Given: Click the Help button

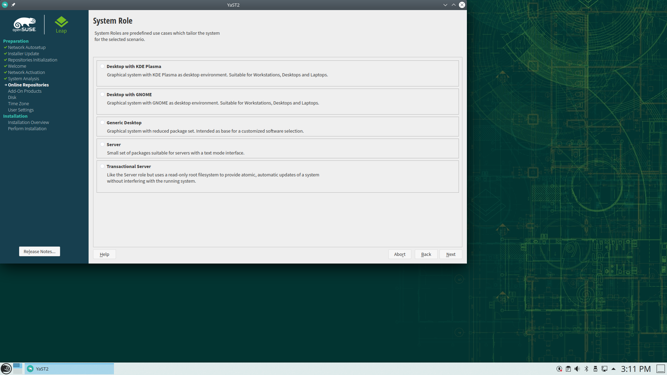Looking at the screenshot, I should (x=104, y=254).
